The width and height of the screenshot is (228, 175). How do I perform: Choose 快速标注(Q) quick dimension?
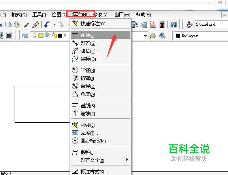(x=101, y=23)
